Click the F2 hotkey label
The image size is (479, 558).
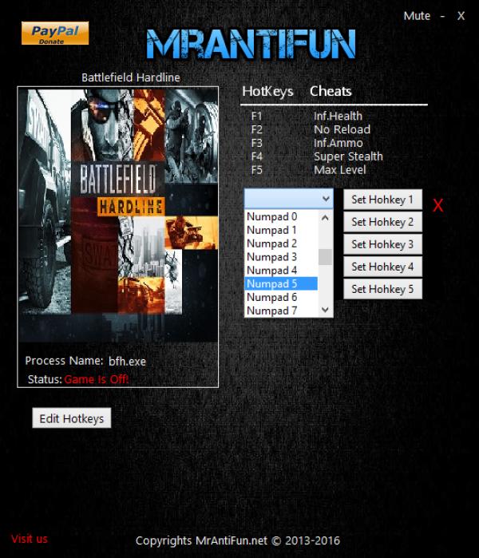256,129
